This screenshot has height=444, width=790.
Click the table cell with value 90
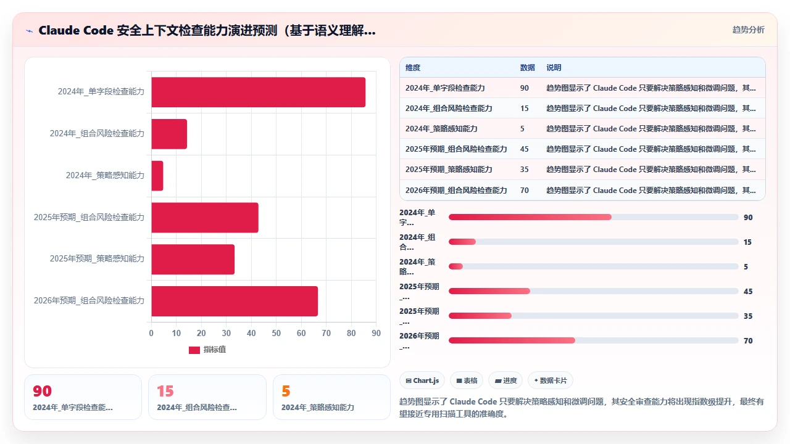point(525,88)
